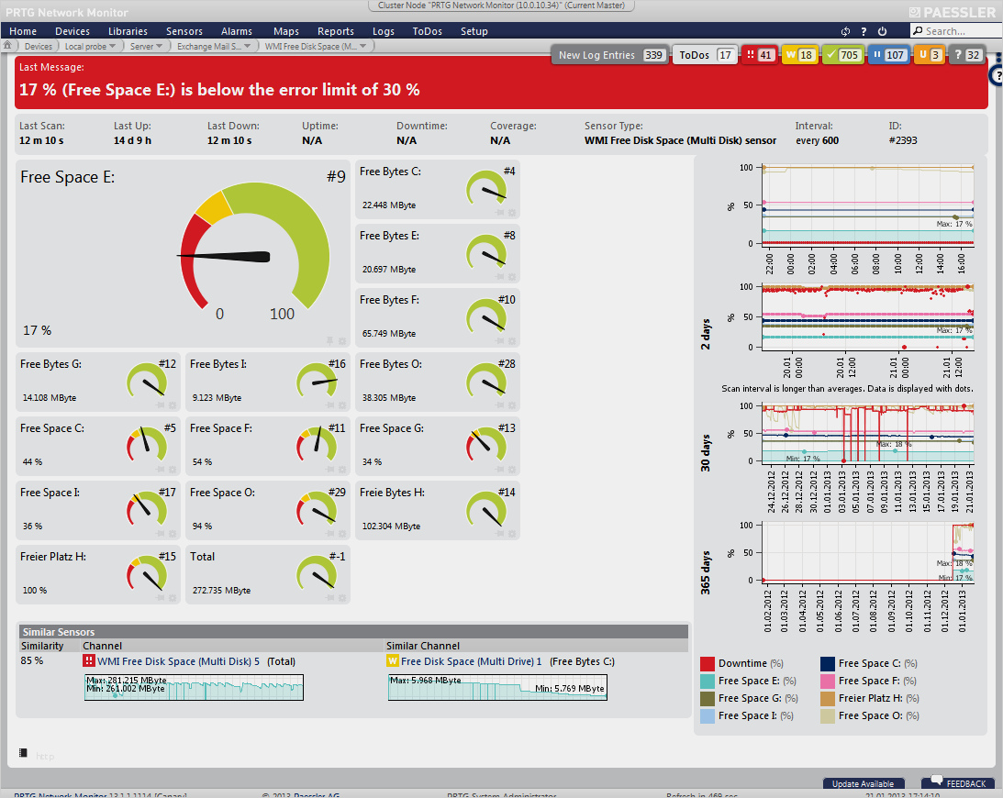Image resolution: width=1003 pixels, height=798 pixels.
Task: Open the Setup menu
Action: click(474, 31)
